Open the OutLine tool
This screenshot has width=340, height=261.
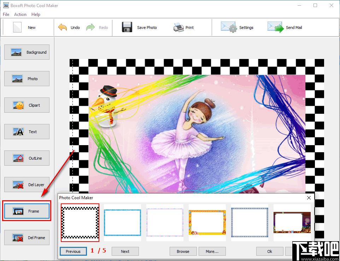27,158
